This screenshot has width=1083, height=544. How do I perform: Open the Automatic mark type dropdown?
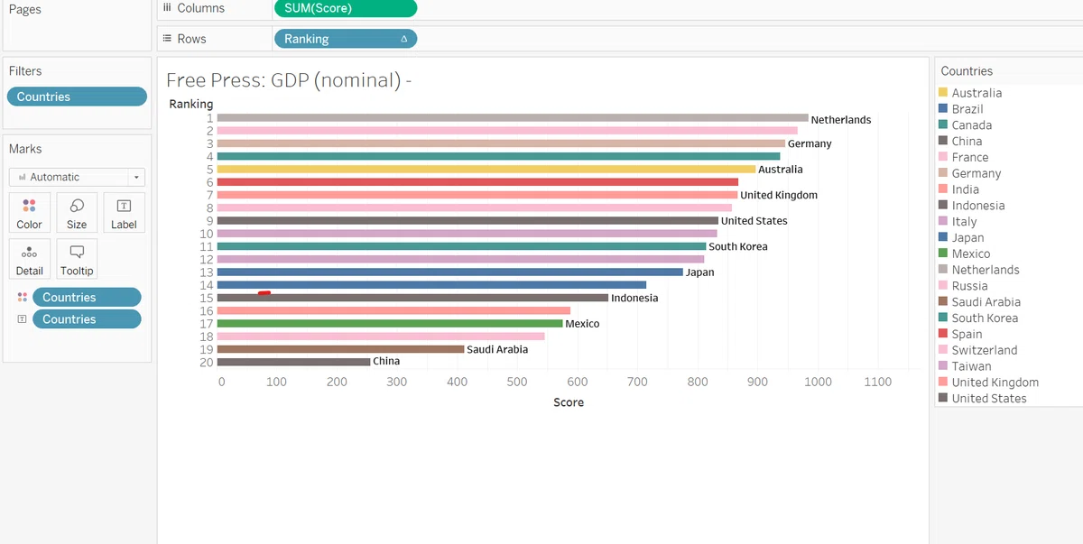(77, 177)
